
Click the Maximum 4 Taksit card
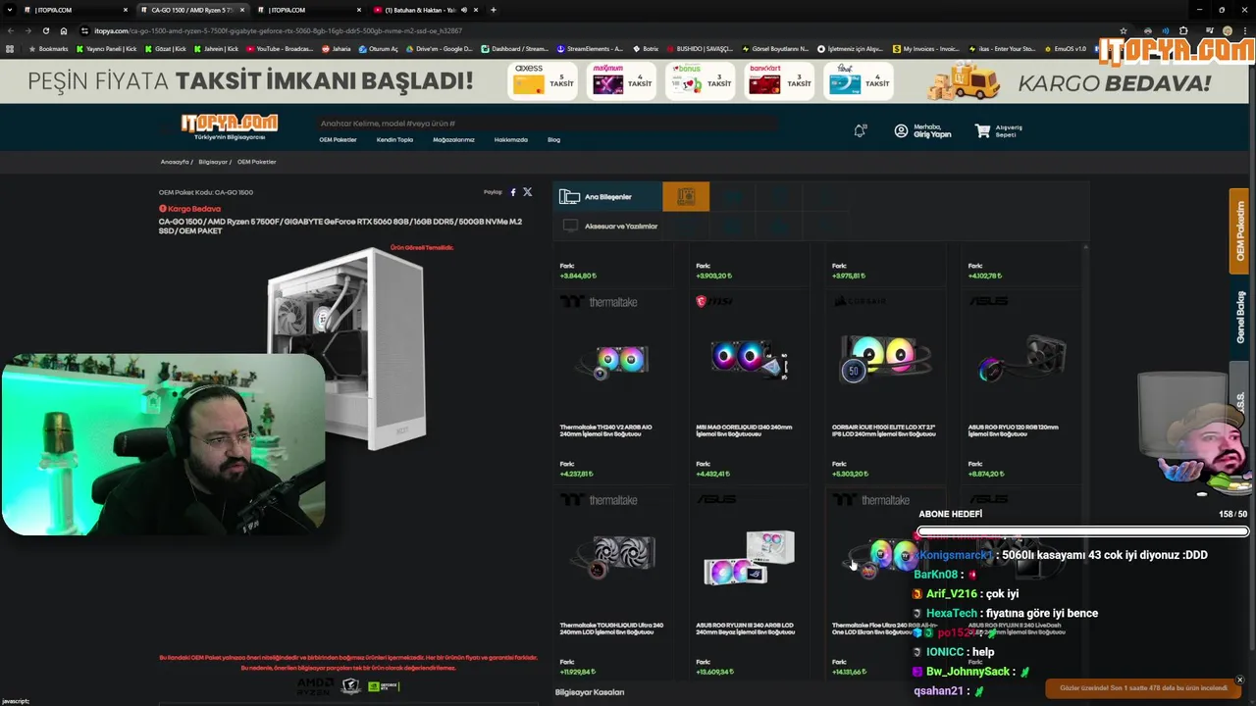pos(621,81)
